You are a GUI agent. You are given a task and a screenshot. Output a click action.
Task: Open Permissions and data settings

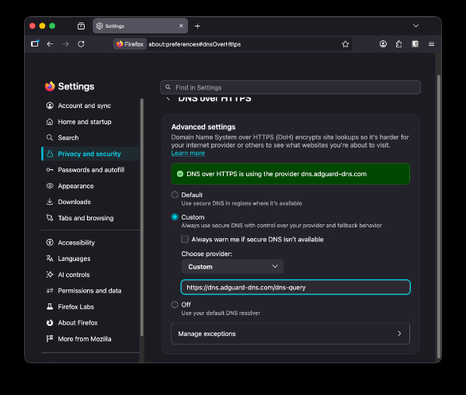tap(90, 291)
